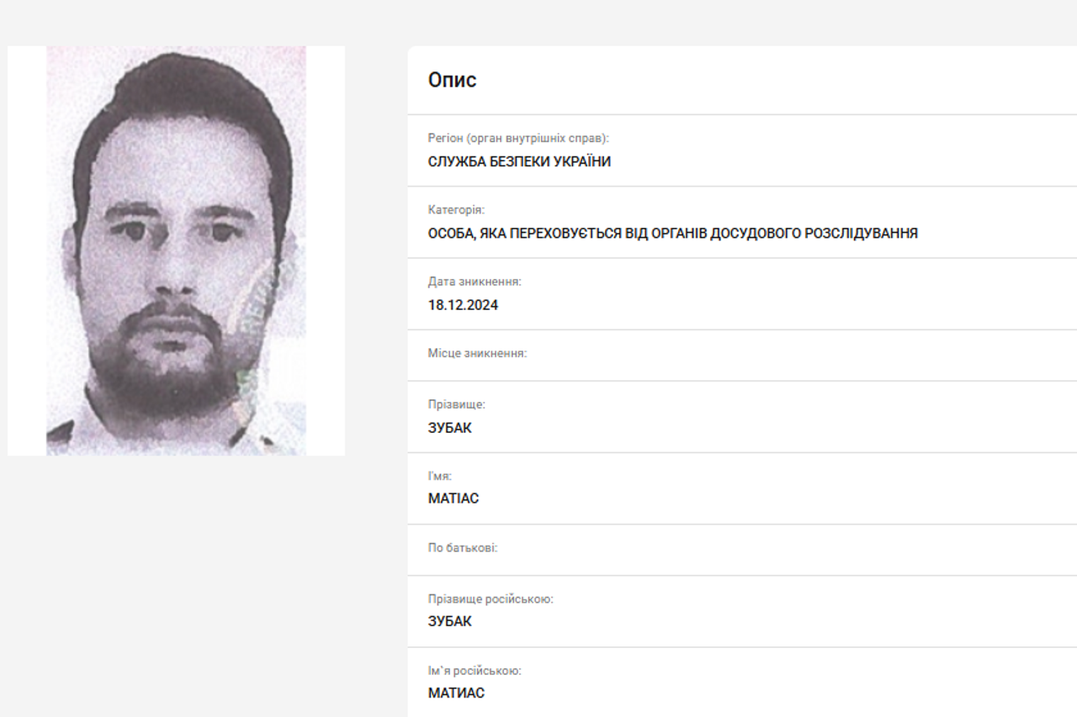Click the "Дата зникнення:" label
The height and width of the screenshot is (717, 1077).
pyautogui.click(x=475, y=282)
